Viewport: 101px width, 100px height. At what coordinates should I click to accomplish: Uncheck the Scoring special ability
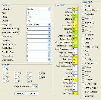[83, 30]
